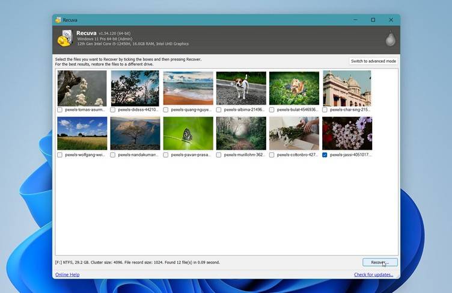Select the wheat field blue sky thumbnail

pos(82,133)
